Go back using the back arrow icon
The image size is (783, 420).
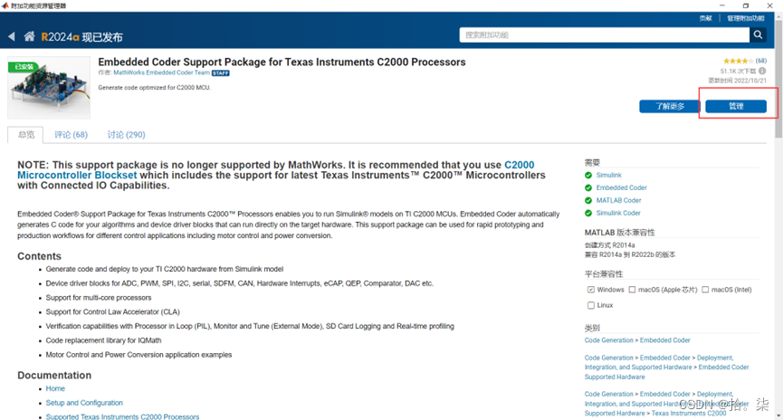point(12,36)
